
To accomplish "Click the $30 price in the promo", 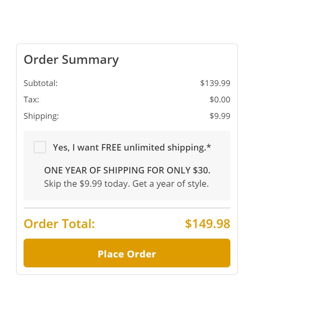I will click(x=201, y=170).
